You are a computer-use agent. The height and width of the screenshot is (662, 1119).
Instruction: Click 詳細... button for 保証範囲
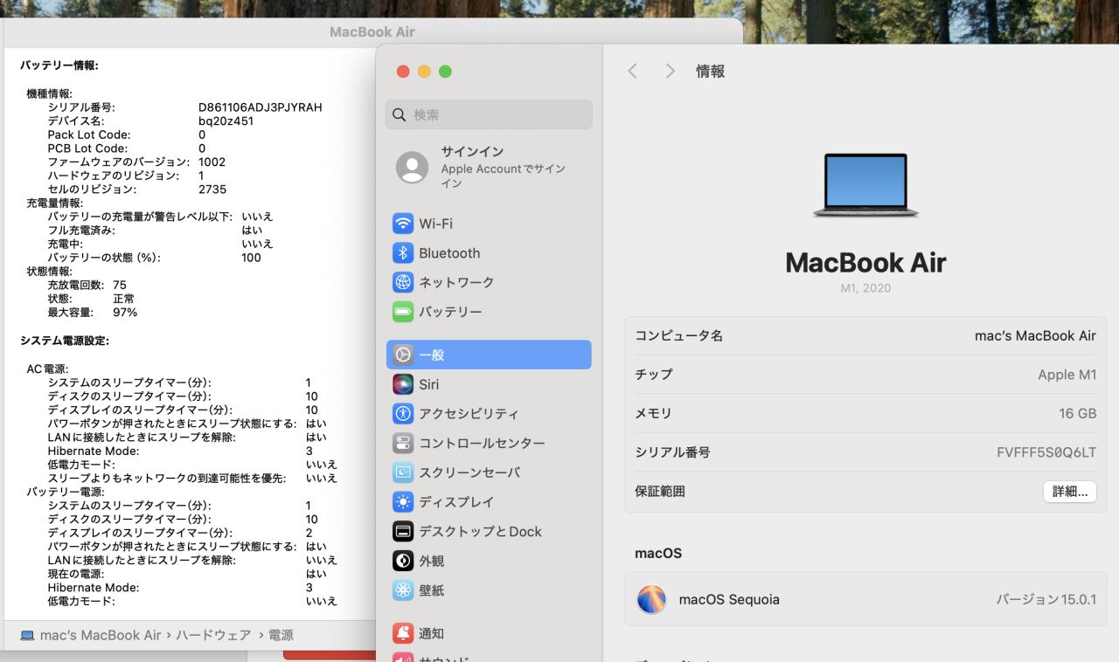(1070, 492)
